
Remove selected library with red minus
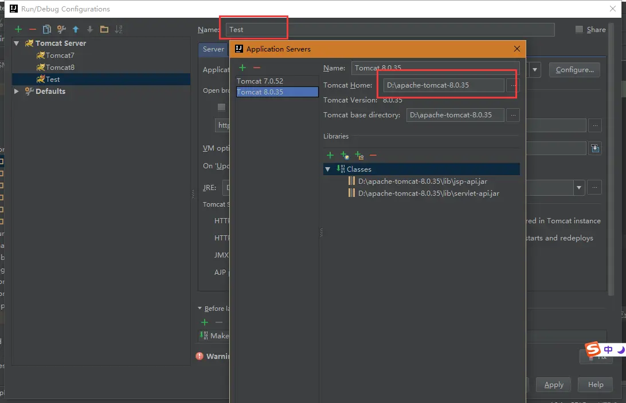(x=373, y=155)
